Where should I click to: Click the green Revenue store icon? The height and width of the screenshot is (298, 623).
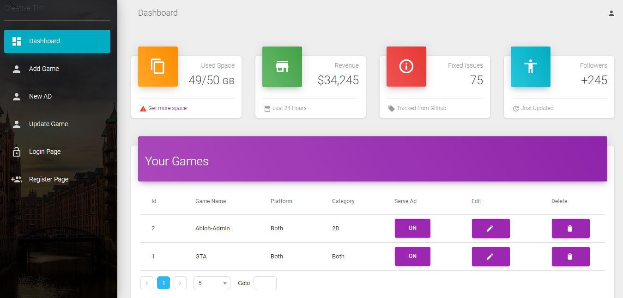click(282, 67)
